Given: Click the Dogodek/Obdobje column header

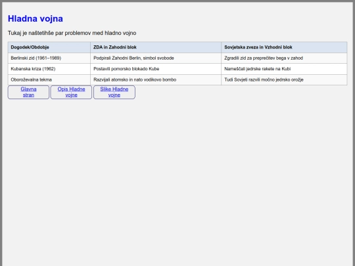Looking at the screenshot, I should tap(49, 47).
